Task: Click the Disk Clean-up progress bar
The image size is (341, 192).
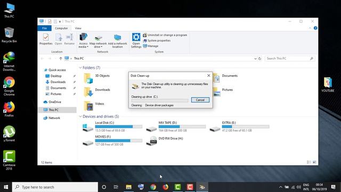Action: 160,101
